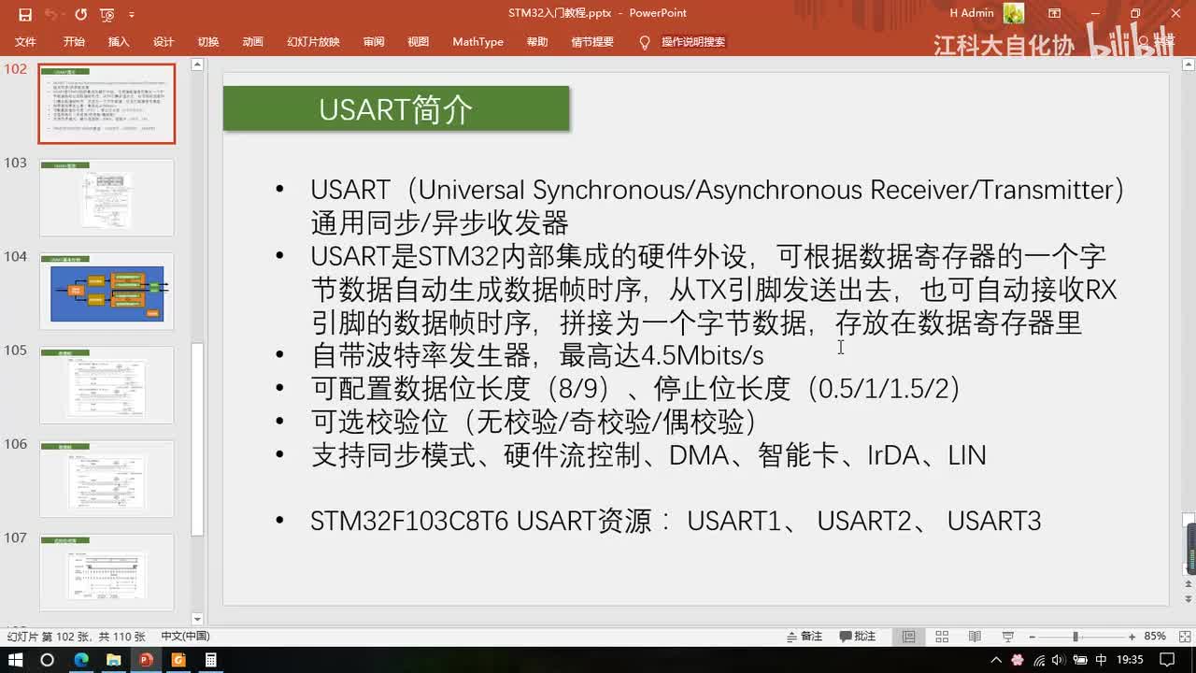Click the PowerPoint taskbar icon
The width and height of the screenshot is (1196, 673).
coord(146,660)
